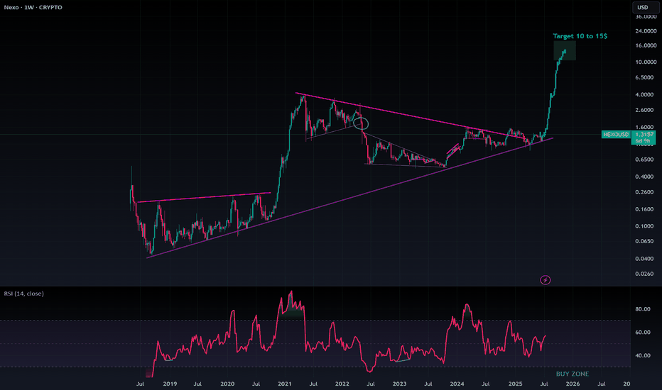
Task: Click the green target zone rectangle
Action: [x=565, y=51]
